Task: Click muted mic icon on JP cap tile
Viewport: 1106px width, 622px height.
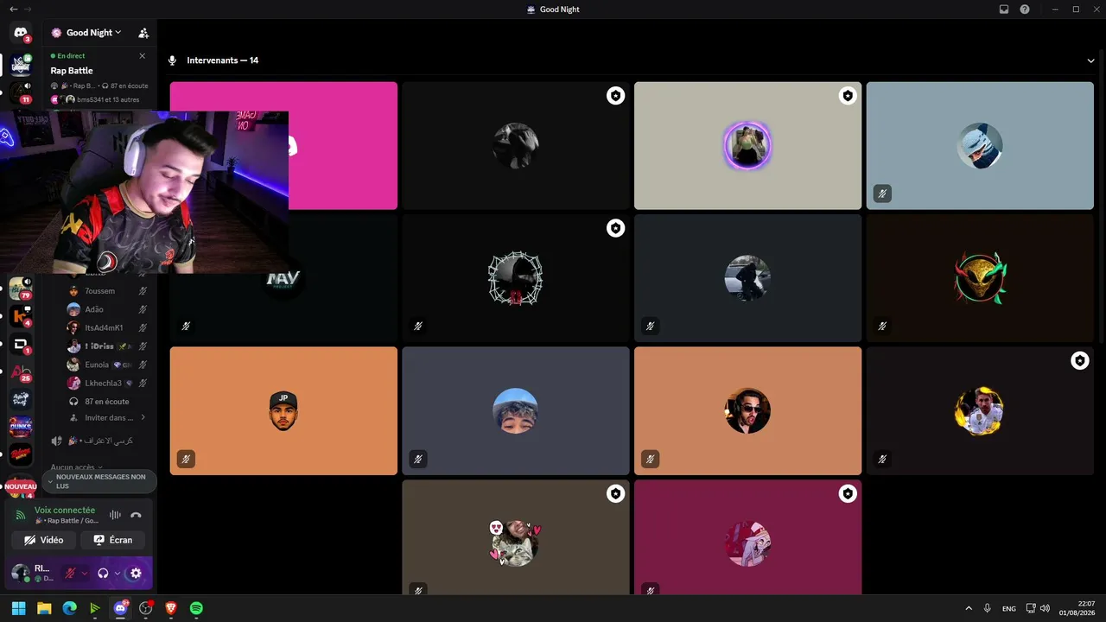Action: coord(186,460)
